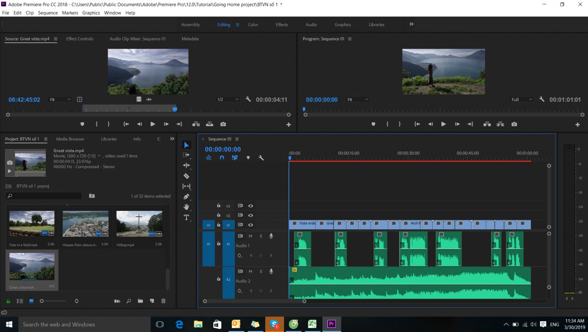The width and height of the screenshot is (588, 332).
Task: Expand hidden Project panel tabs chevron
Action: (x=172, y=139)
